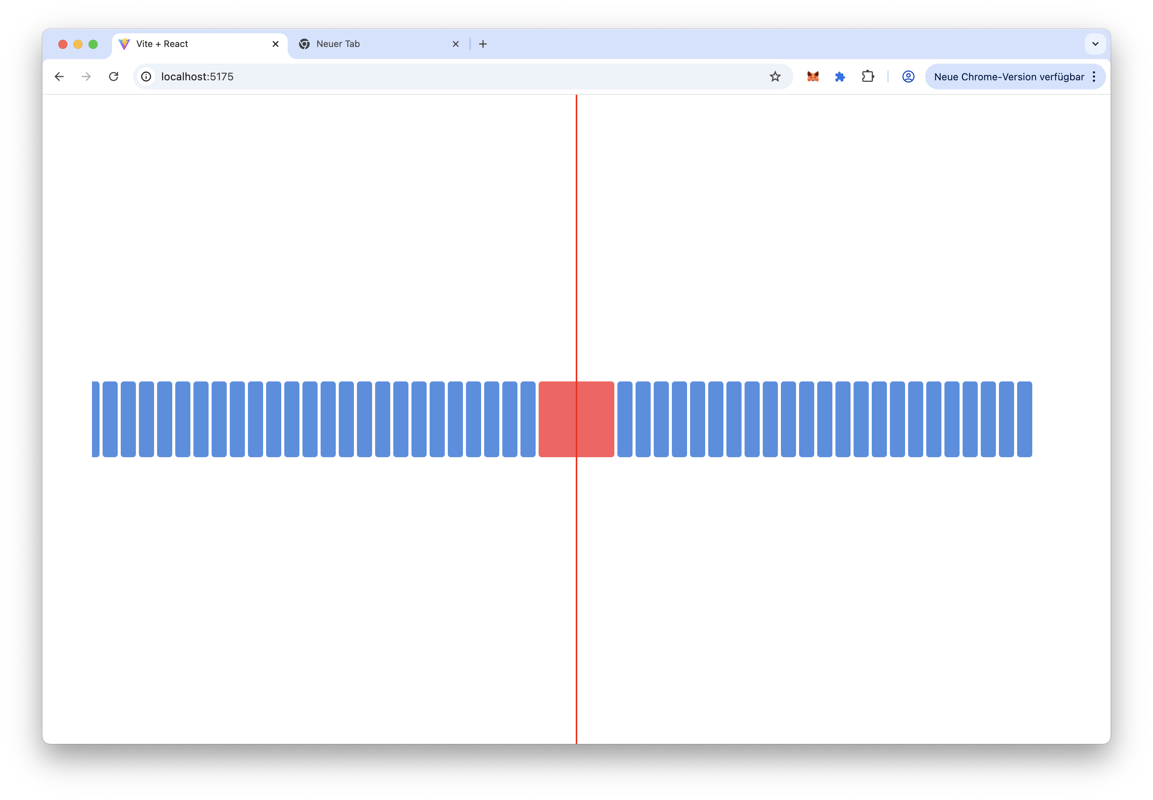Open the site information icon
The height and width of the screenshot is (800, 1153).
(x=146, y=77)
